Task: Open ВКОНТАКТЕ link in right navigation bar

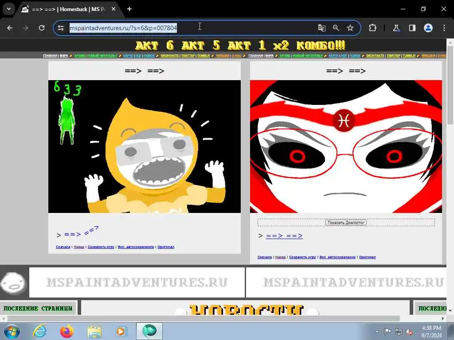Action: point(375,55)
